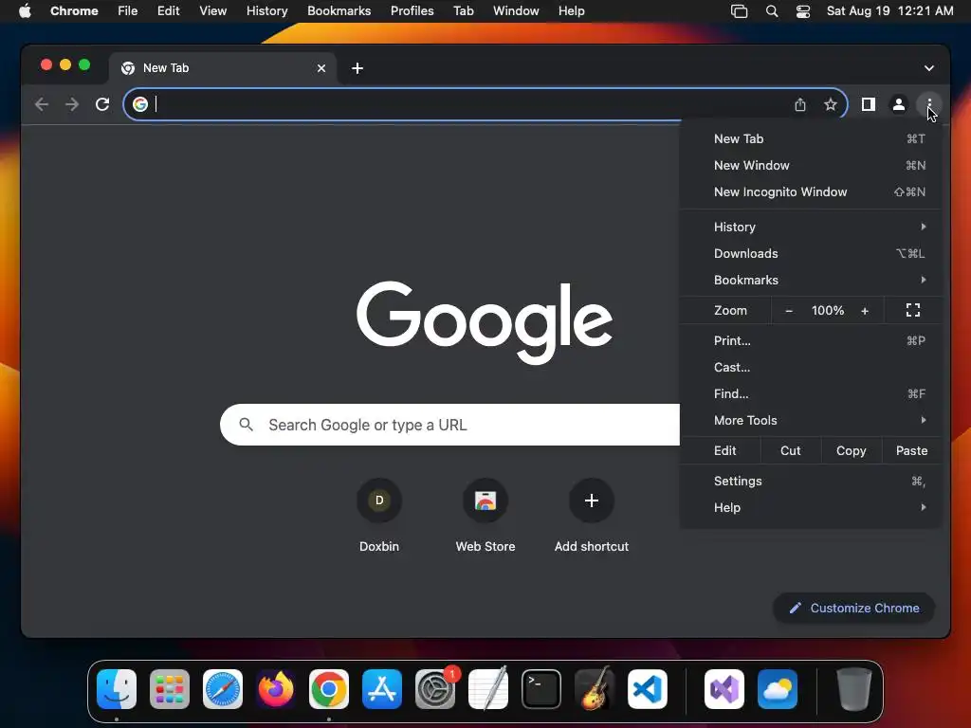Click the Search Google or type a URL box

point(450,425)
